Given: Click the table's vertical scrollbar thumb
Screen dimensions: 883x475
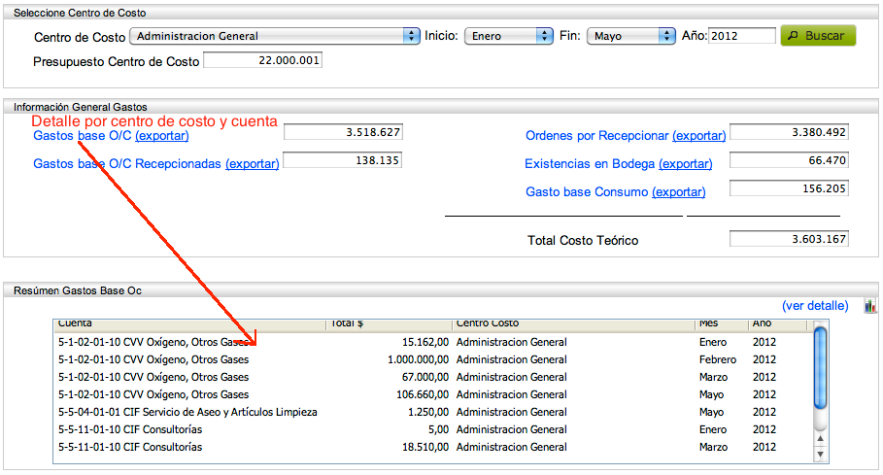Looking at the screenshot, I should (821, 367).
